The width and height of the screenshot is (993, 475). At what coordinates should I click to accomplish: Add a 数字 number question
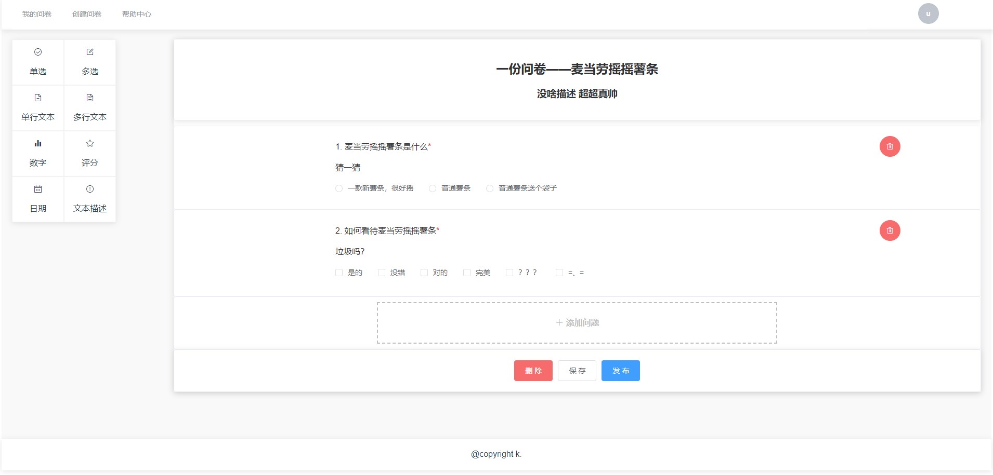point(38,154)
